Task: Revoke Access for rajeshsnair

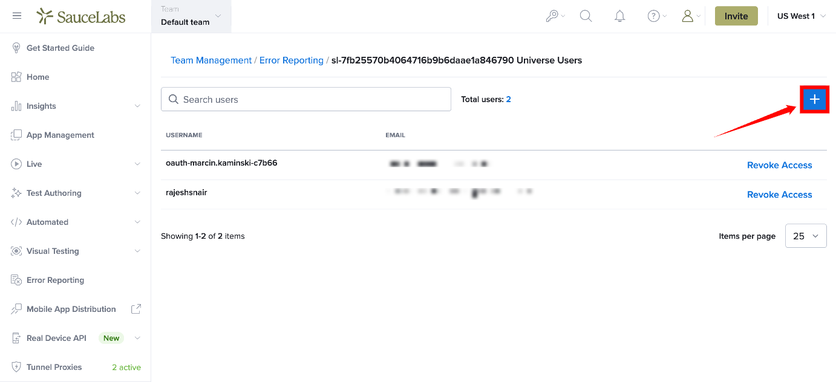Action: point(779,195)
